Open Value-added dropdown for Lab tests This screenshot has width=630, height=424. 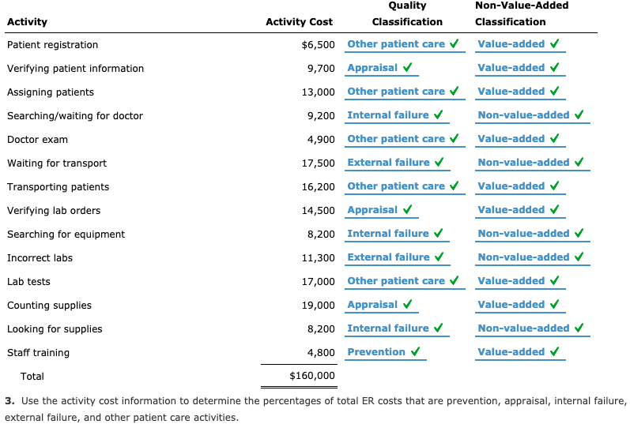(x=520, y=281)
